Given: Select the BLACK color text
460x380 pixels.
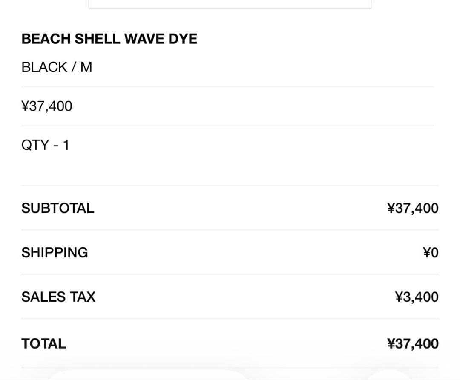Looking at the screenshot, I should [x=44, y=67].
